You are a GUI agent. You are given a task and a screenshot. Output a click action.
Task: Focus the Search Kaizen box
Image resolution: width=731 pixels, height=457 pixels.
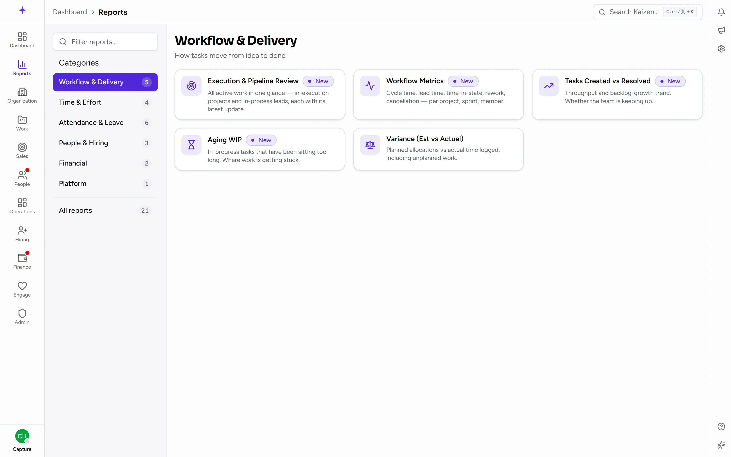point(647,12)
